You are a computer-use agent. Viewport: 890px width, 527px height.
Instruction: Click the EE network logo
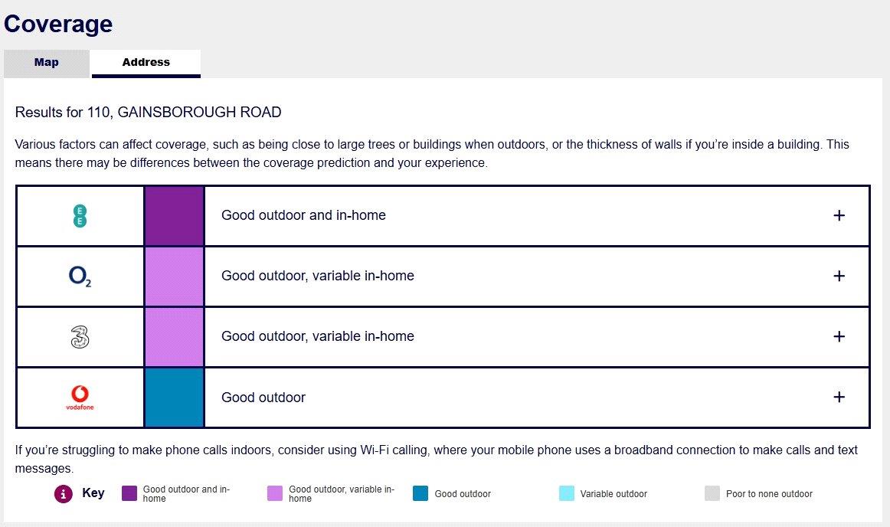80,216
